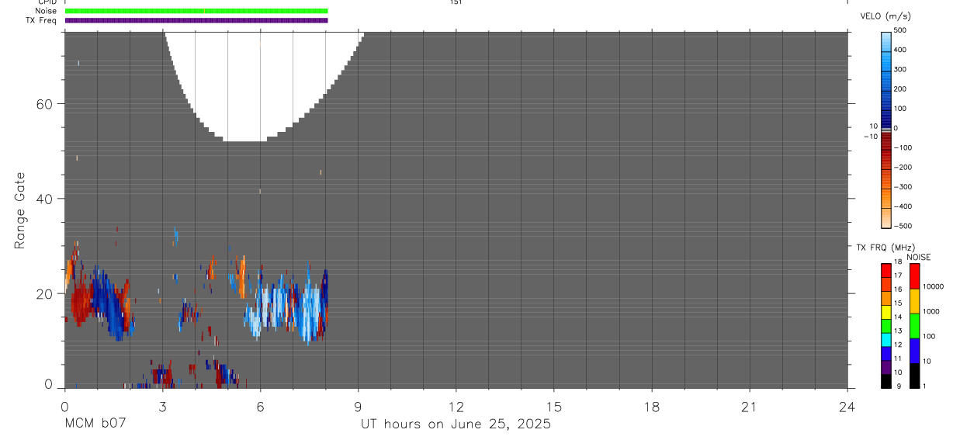
Task: Click the green Noise bar above the plot
Action: [x=196, y=11]
